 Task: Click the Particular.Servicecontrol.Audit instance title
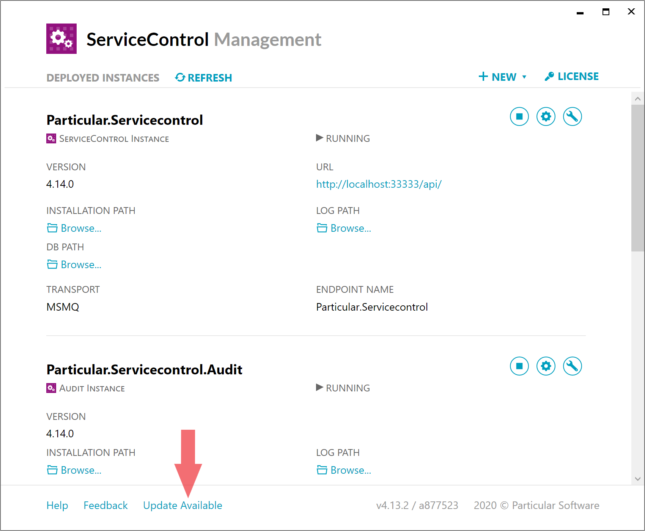pos(144,370)
